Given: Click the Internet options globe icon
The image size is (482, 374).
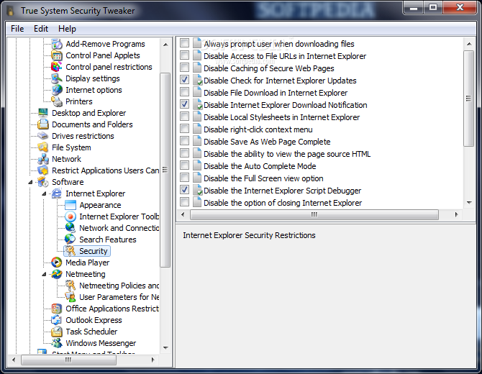Looking at the screenshot, I should (57, 90).
